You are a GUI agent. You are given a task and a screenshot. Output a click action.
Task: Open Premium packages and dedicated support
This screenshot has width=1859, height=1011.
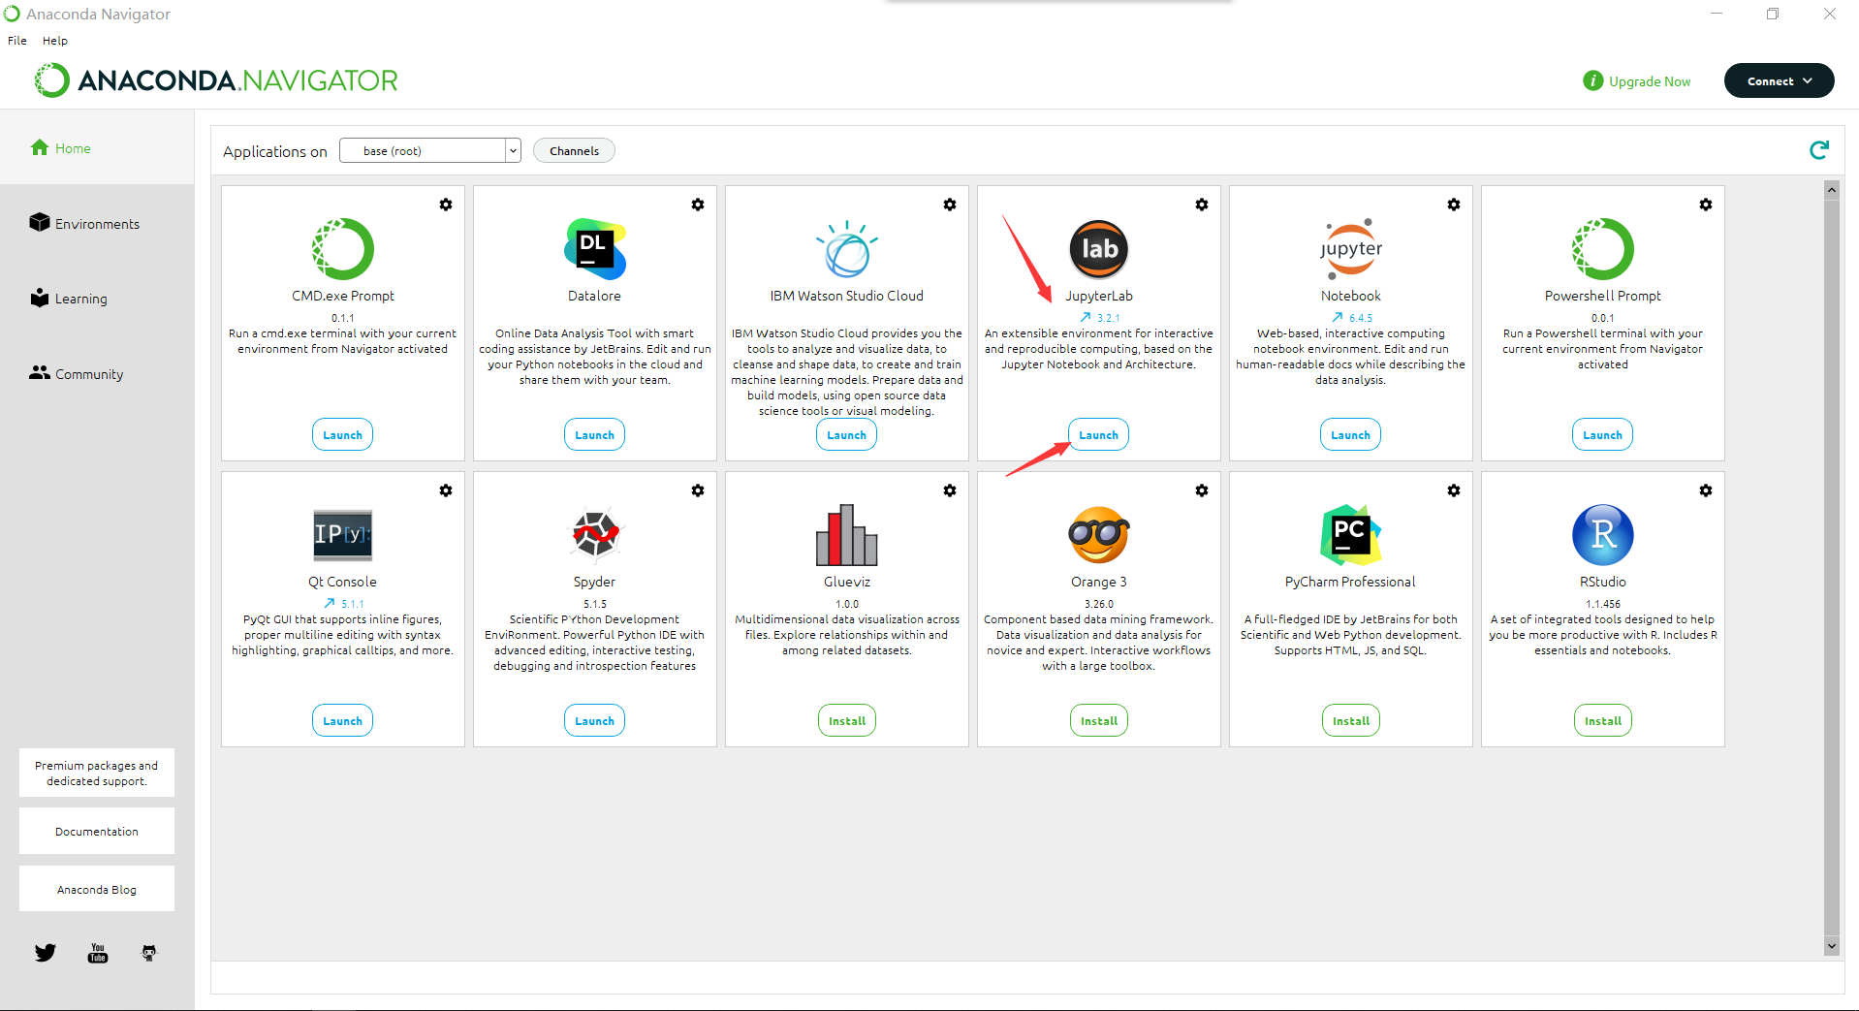pyautogui.click(x=97, y=773)
